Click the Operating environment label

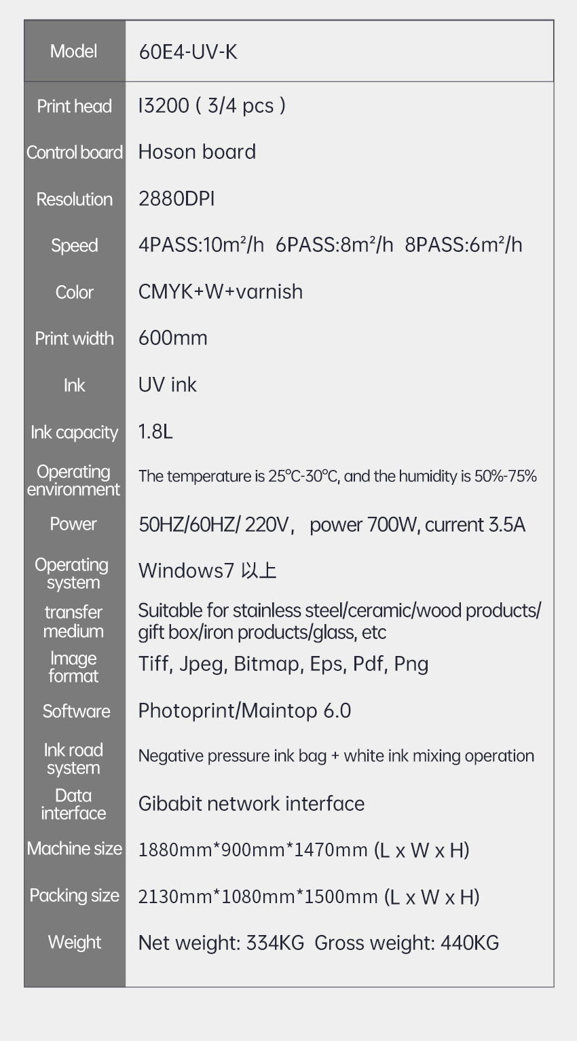point(74,481)
